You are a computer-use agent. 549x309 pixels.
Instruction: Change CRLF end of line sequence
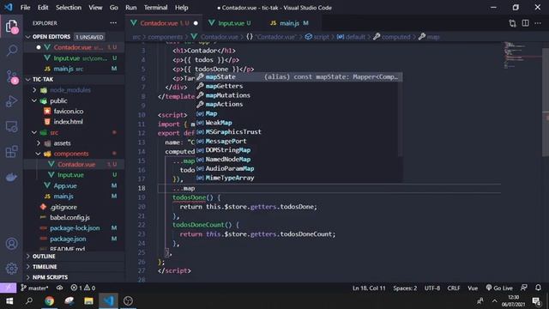click(454, 288)
